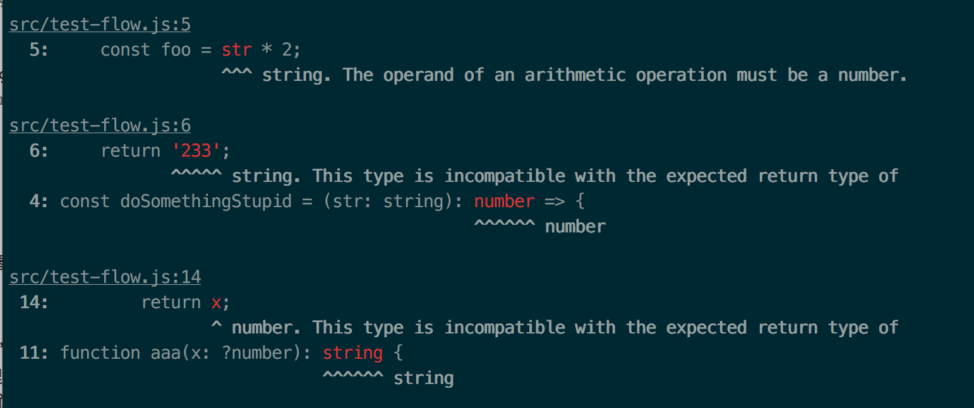
Task: Click the red 'string' return type
Action: point(352,353)
